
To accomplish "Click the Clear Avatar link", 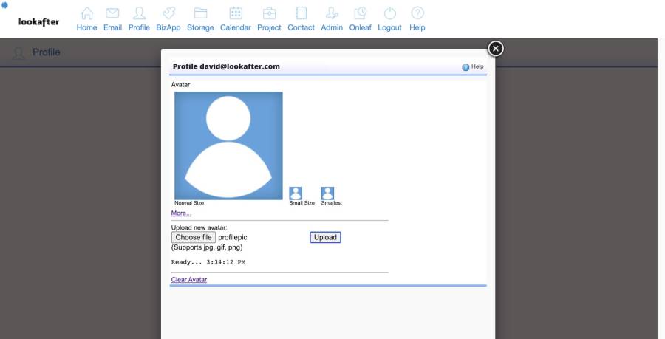I will pyautogui.click(x=189, y=280).
